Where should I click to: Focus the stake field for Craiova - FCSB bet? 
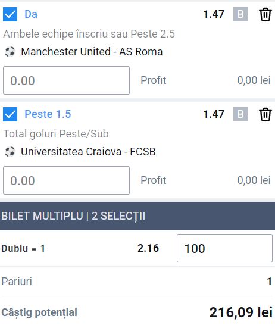click(x=66, y=180)
